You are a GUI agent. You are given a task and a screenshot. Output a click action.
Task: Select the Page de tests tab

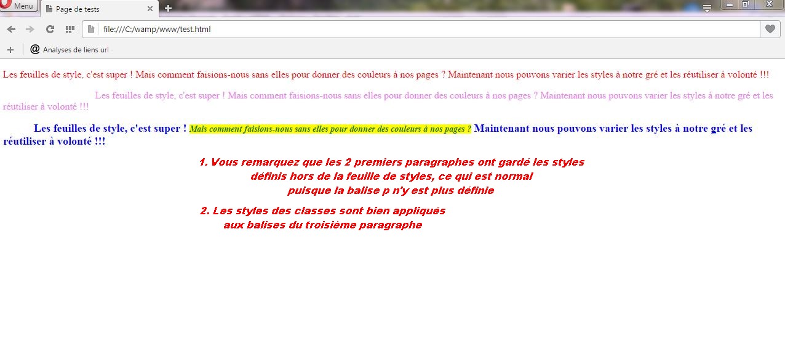[99, 9]
